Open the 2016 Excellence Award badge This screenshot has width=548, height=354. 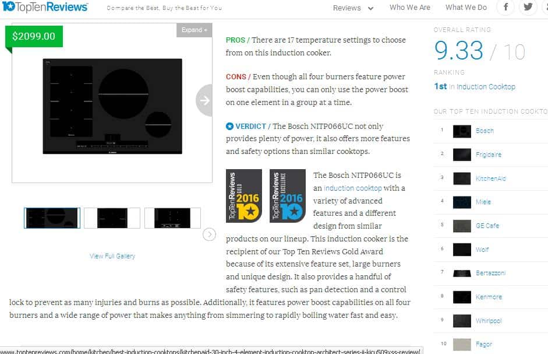tap(288, 196)
